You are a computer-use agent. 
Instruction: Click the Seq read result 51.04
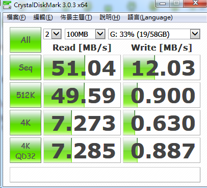(x=82, y=67)
